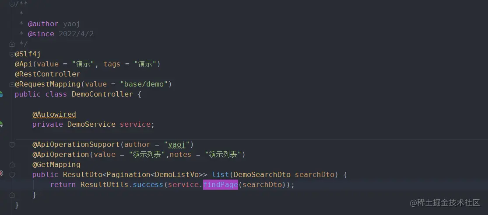
Task: Click the "演示列表" string after notes =
Action: (x=223, y=154)
